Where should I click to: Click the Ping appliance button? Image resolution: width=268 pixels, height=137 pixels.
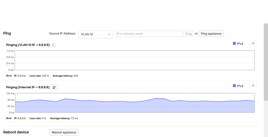click(211, 34)
